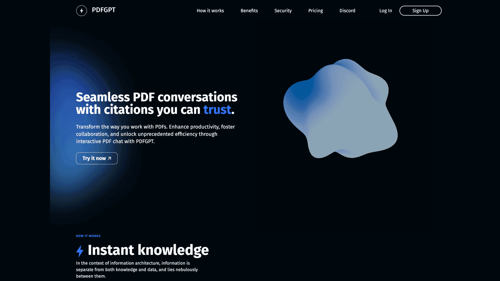Screen dimensions: 500x281
Task: Click the blue lightning bolt beside Instant knowledge
Action: (80, 251)
